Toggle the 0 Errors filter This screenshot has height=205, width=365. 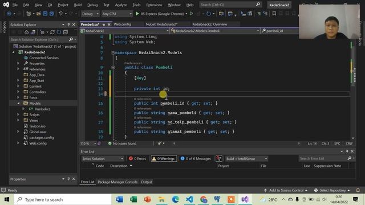(137, 158)
